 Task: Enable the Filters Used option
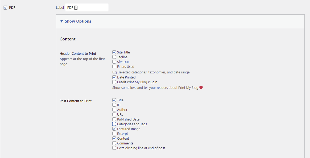coord(114,66)
